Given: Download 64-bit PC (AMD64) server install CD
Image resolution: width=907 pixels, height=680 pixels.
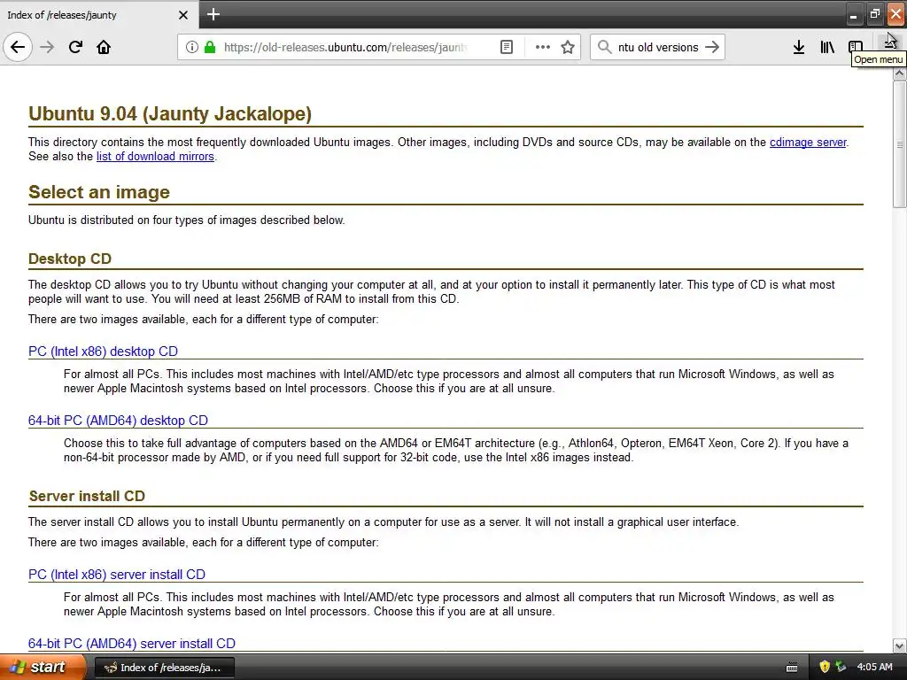Looking at the screenshot, I should coord(132,644).
